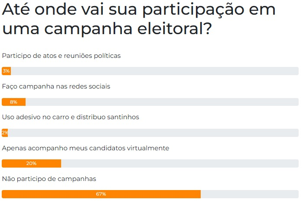The height and width of the screenshot is (203, 303).
Task: Select 'Apenas acompanho meus candidatos virtualmente' option
Action: coord(85,148)
